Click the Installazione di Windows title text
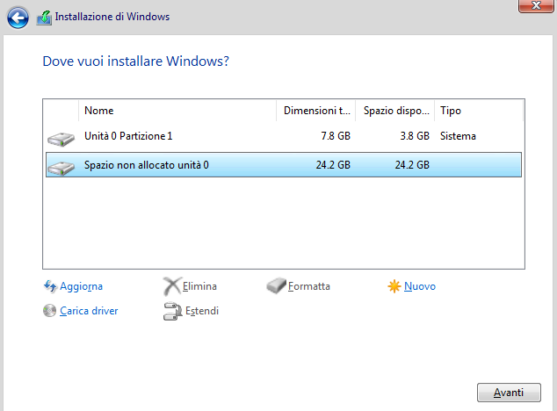 112,17
